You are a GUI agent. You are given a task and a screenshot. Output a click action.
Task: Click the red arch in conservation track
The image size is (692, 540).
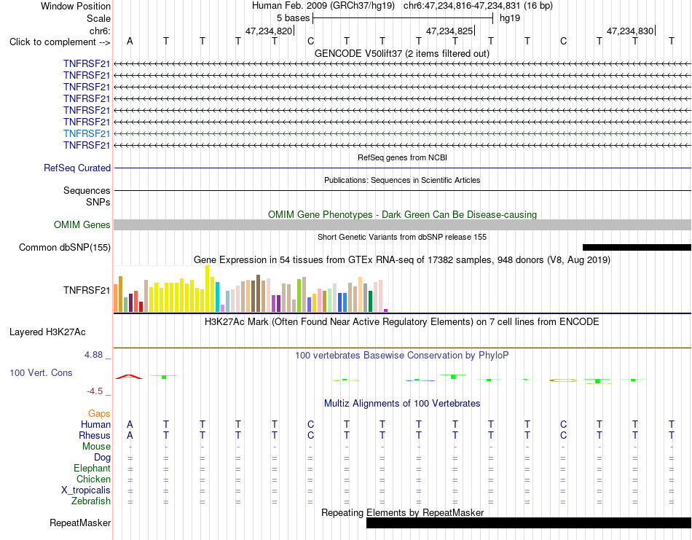tap(129, 377)
